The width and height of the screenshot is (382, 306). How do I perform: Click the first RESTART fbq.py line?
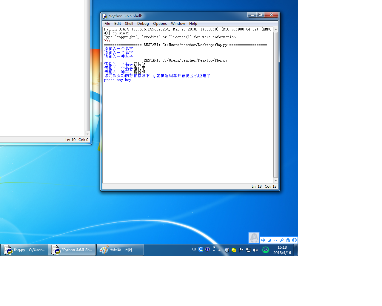[185, 45]
